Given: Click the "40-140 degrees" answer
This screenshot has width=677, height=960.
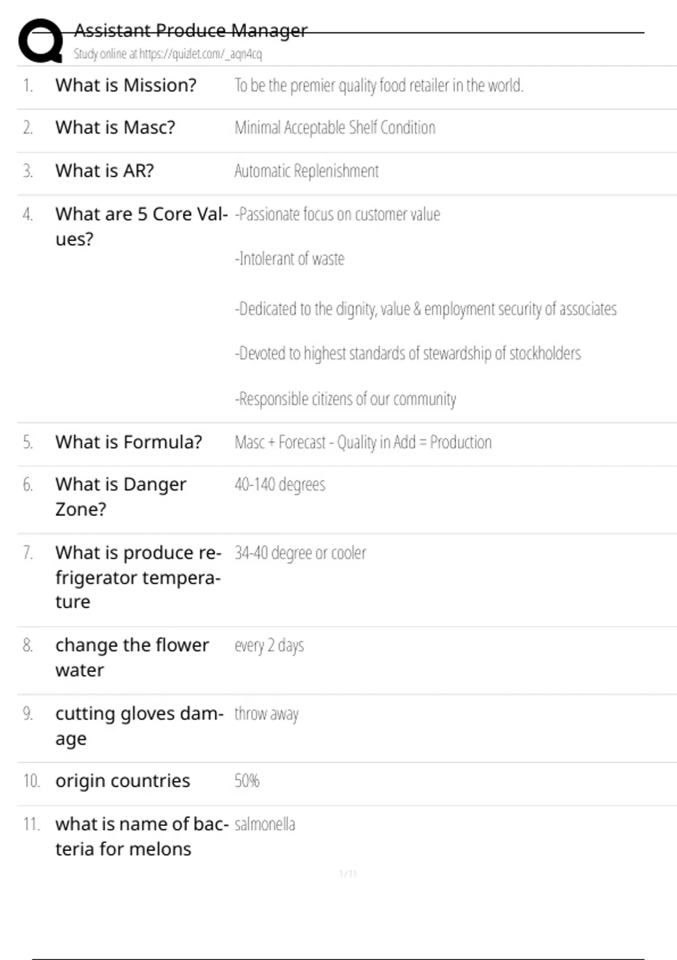Looking at the screenshot, I should 280,485.
